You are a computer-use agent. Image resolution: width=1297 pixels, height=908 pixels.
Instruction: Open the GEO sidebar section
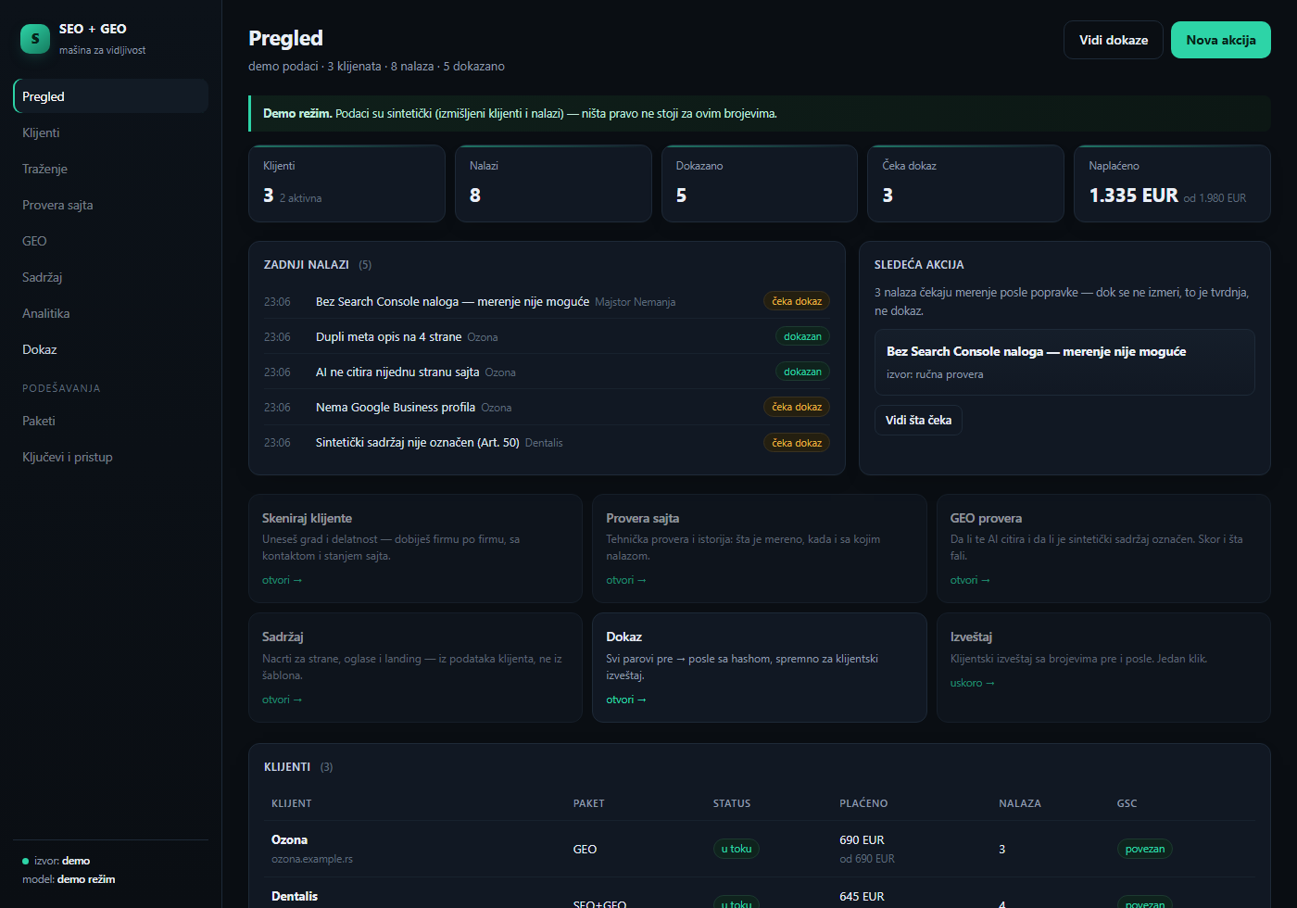tap(111, 241)
